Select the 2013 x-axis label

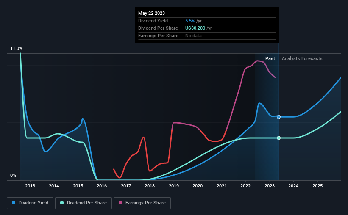click(30, 186)
